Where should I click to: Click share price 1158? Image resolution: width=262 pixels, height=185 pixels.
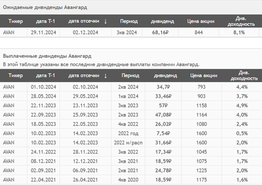pyautogui.click(x=201, y=105)
